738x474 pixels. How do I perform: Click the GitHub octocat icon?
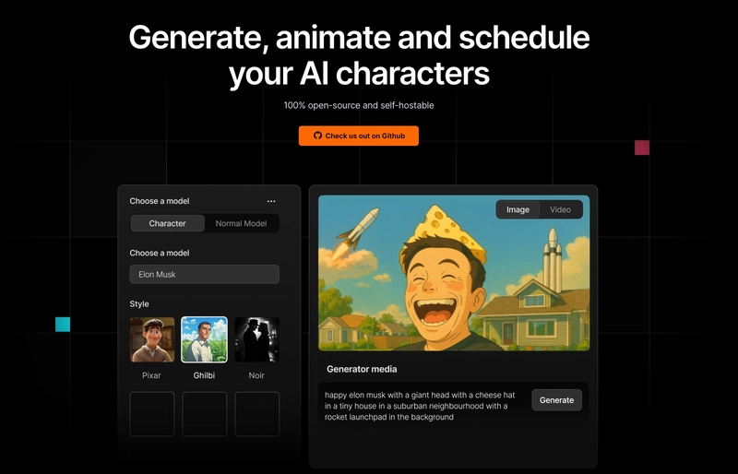[318, 136]
